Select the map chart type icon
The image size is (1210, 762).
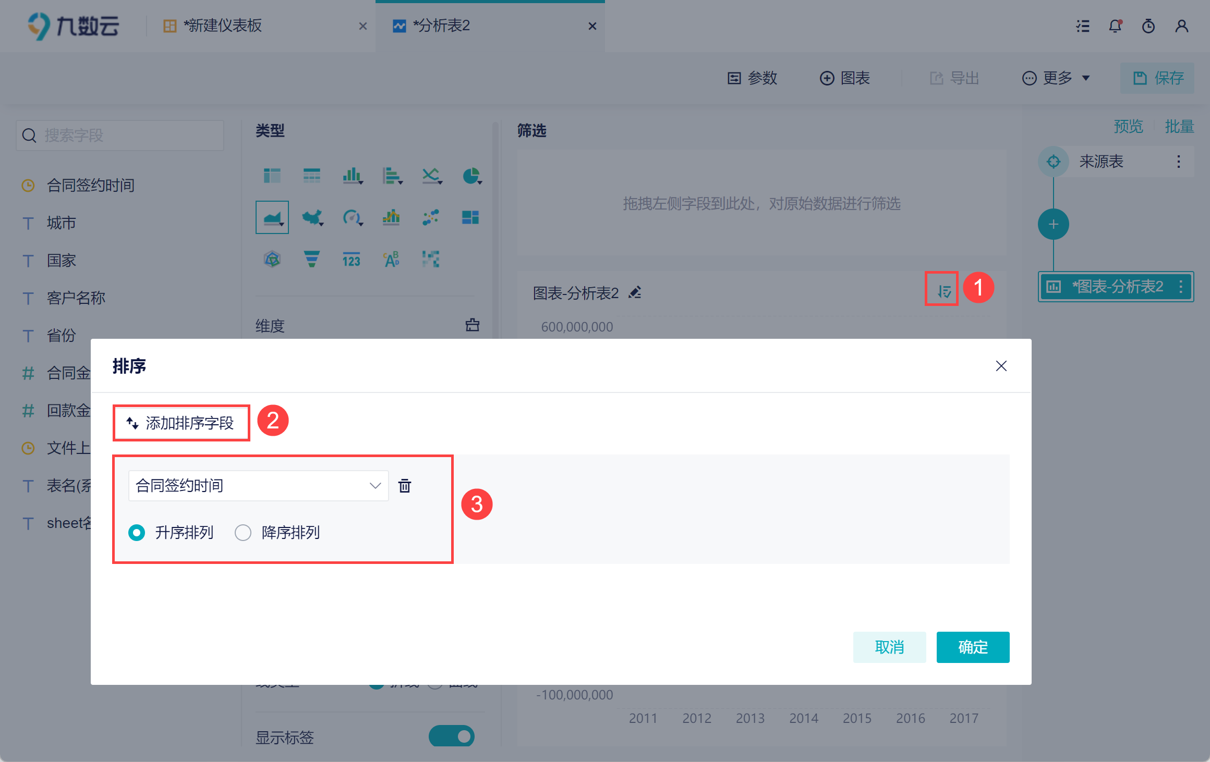click(312, 217)
